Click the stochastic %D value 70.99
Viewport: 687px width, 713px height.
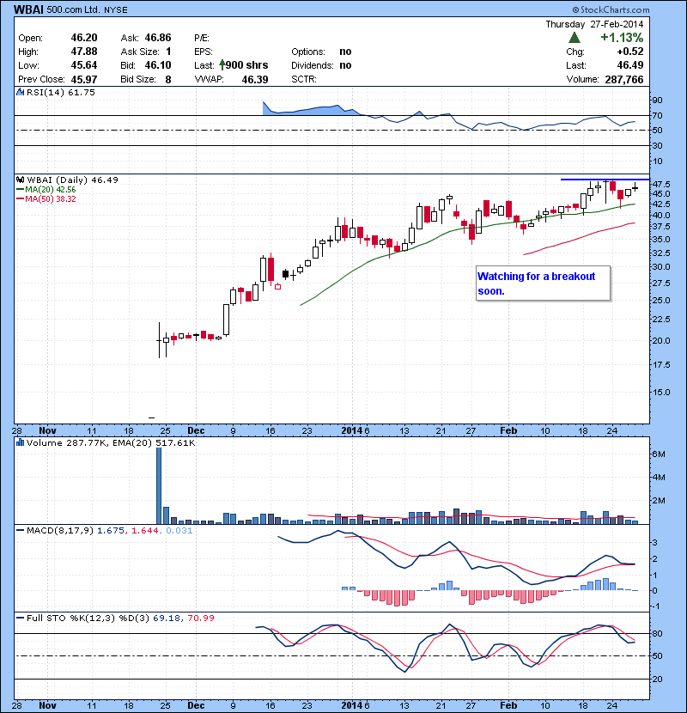point(200,618)
